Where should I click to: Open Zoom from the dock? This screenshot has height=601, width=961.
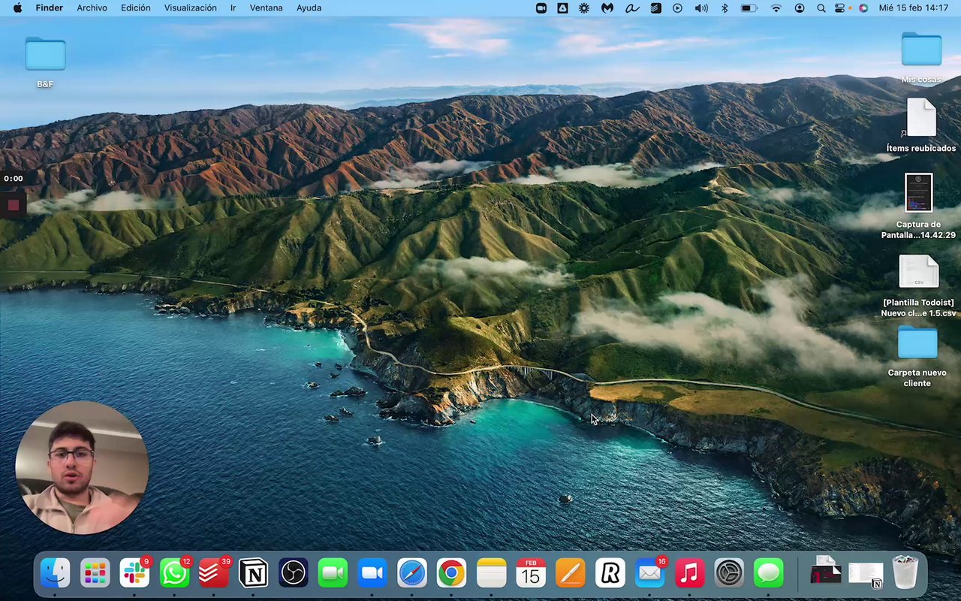click(x=372, y=574)
